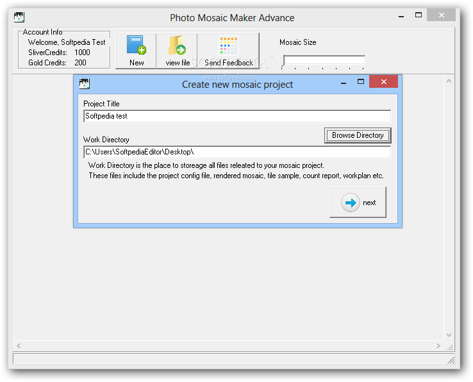The image size is (473, 382).
Task: Click the horizontal scrollbar right arrow
Action: [x=438, y=345]
